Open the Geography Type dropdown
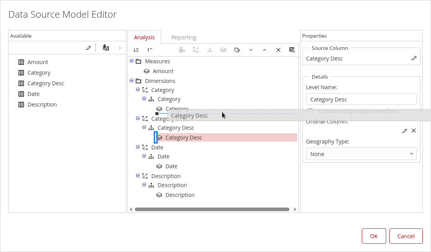431x252 pixels. (361, 154)
